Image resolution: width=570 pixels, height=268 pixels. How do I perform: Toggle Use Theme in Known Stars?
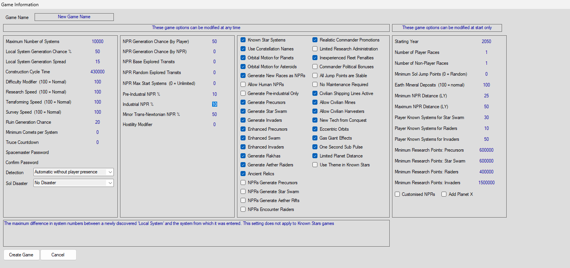pos(315,165)
